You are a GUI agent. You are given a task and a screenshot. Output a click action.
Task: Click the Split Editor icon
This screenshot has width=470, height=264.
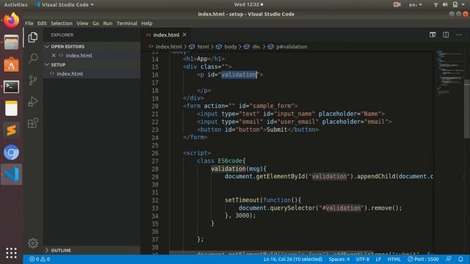pyautogui.click(x=446, y=34)
